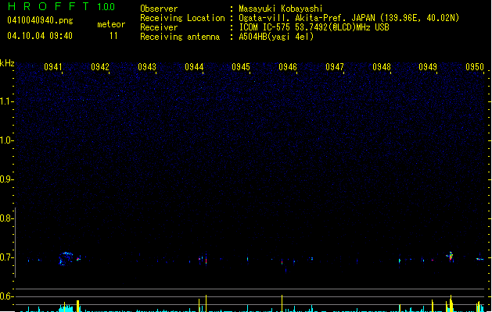
Task: Click the 0.6 kHz axis label
Action: point(6,296)
